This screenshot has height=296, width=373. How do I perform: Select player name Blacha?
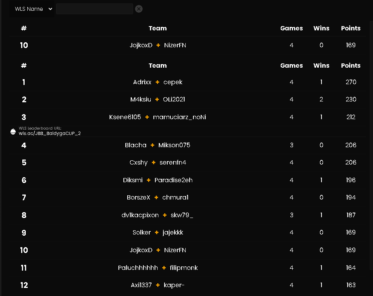[136, 145]
